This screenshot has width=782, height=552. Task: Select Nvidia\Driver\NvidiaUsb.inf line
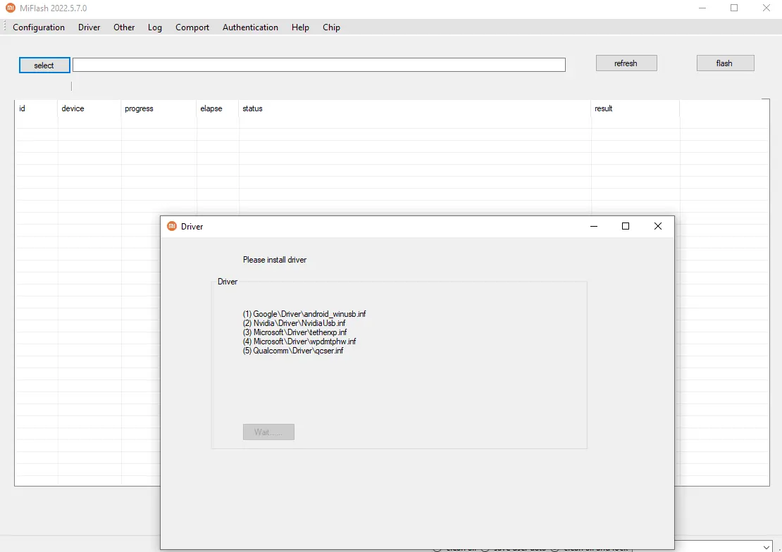294,323
